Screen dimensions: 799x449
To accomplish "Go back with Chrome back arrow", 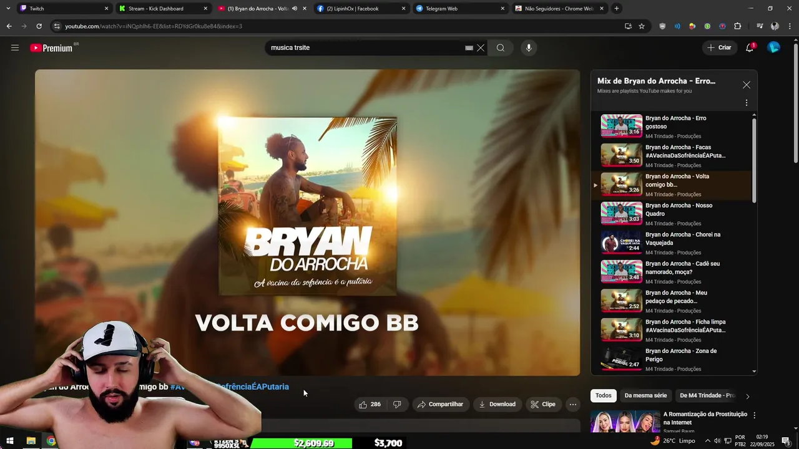I will [9, 26].
